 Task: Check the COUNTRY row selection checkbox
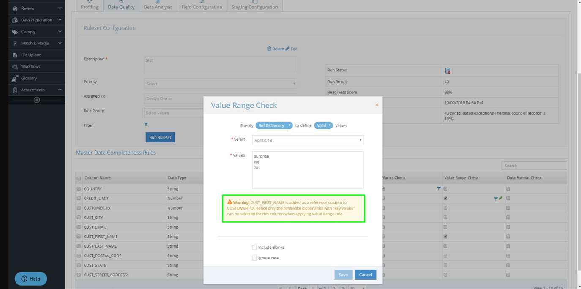pos(79,189)
